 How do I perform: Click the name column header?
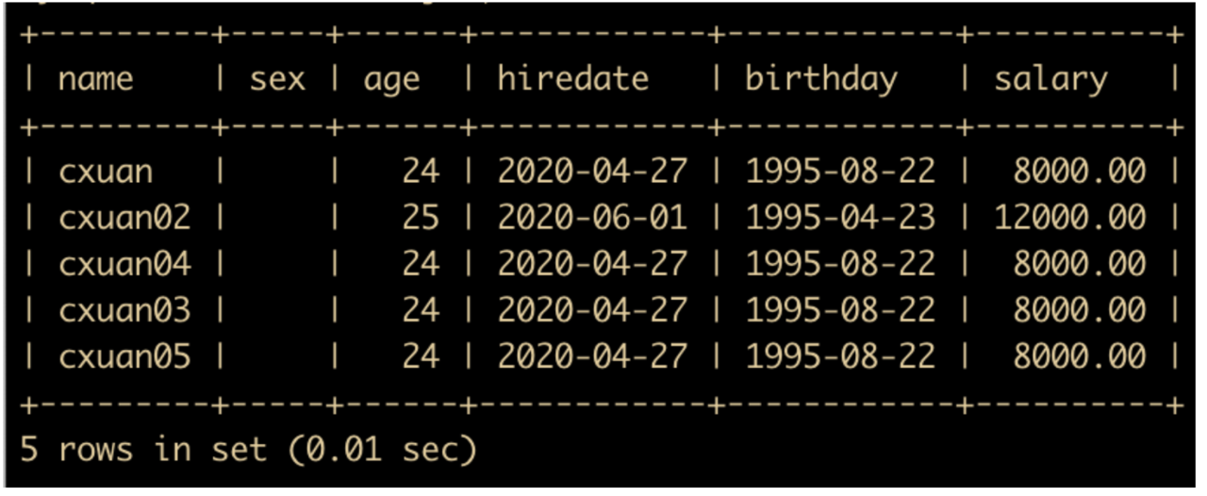point(95,79)
